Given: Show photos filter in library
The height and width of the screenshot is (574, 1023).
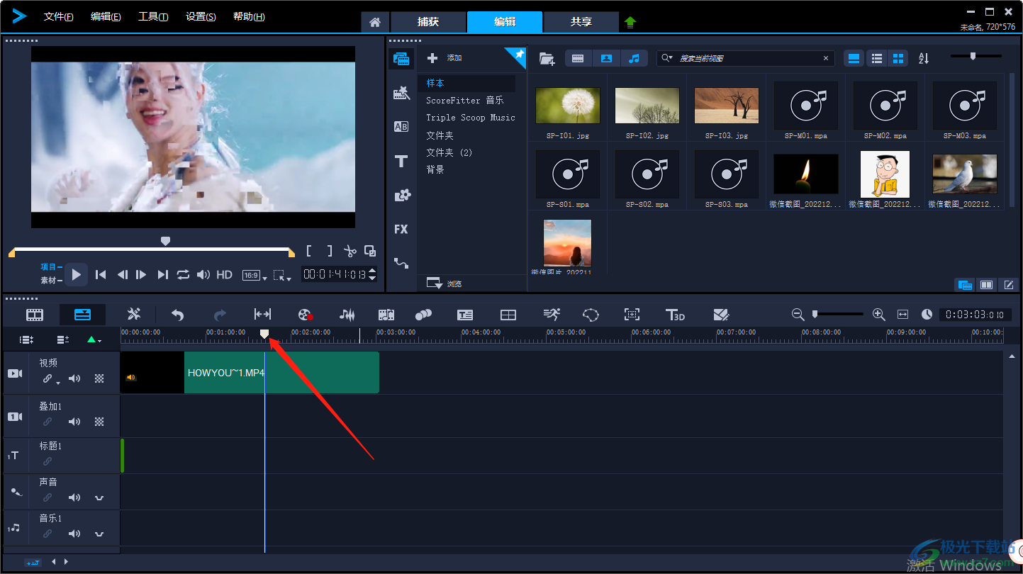Looking at the screenshot, I should (606, 58).
